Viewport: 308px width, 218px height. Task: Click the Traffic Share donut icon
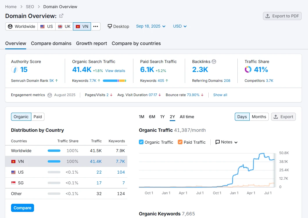click(248, 70)
